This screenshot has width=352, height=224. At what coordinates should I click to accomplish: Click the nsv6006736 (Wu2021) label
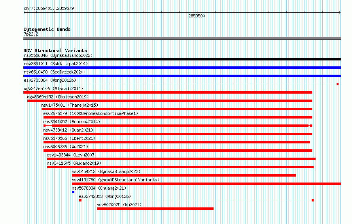(66, 147)
